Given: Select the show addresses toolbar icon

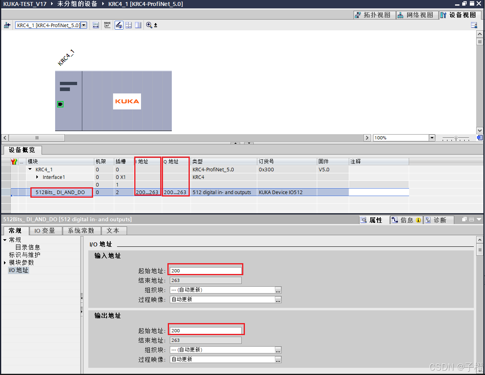Looking at the screenshot, I should tap(95, 25).
